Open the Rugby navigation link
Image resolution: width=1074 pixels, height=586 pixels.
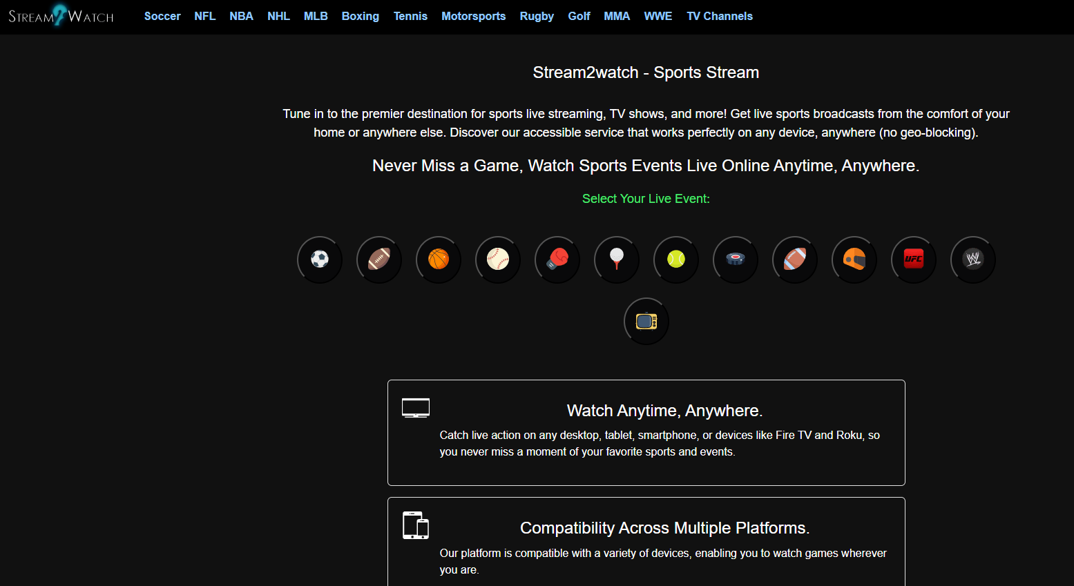[537, 16]
